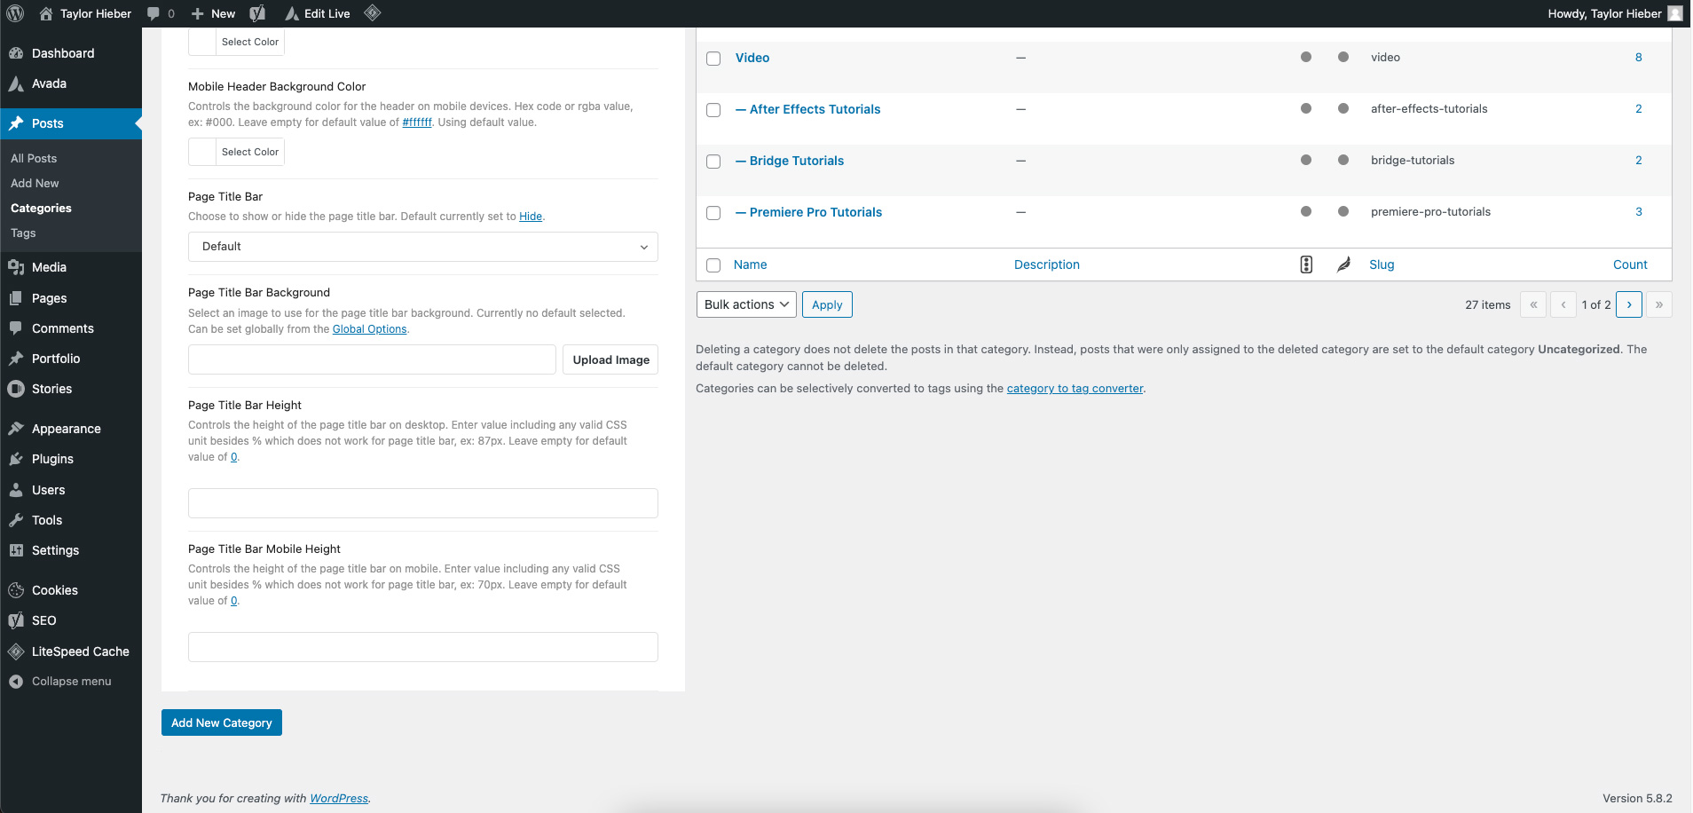Open the Page Title Bar Default dropdown
Screen dimensions: 1693x813
point(423,247)
